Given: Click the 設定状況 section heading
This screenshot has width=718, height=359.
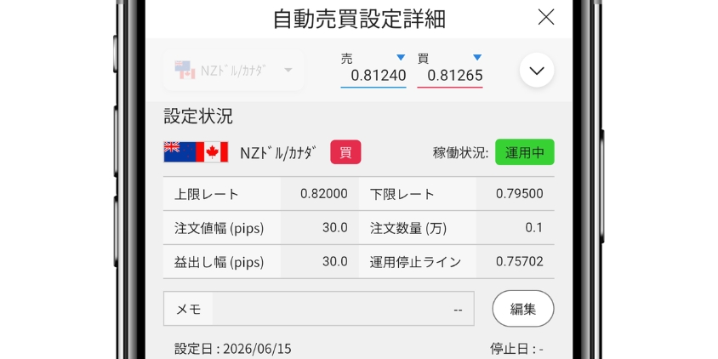Looking at the screenshot, I should coord(198,117).
